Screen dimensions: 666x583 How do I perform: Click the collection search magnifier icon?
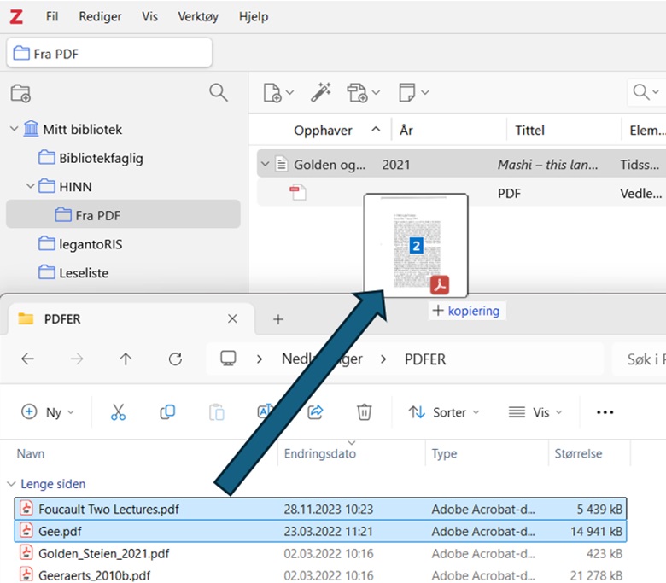coord(219,92)
